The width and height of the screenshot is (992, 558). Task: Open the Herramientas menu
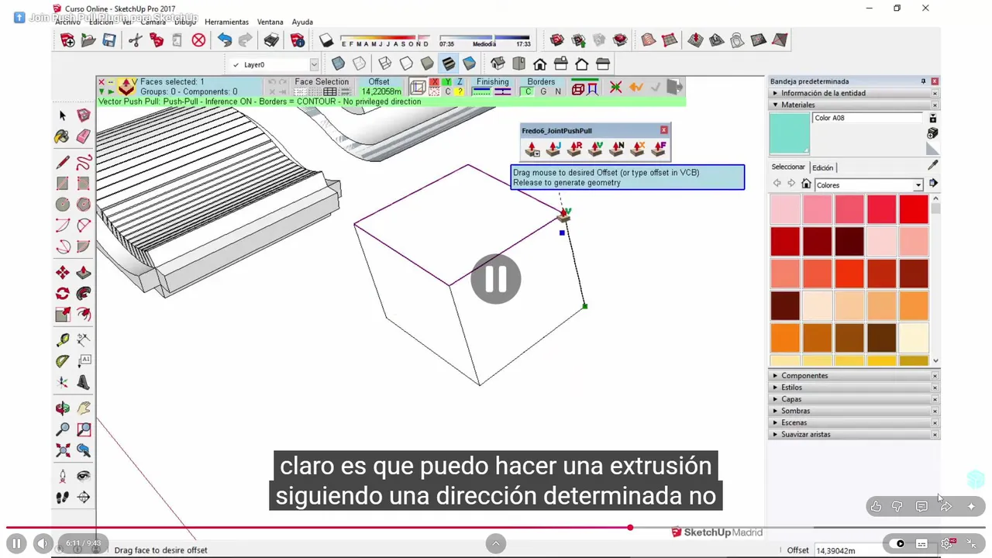[226, 22]
